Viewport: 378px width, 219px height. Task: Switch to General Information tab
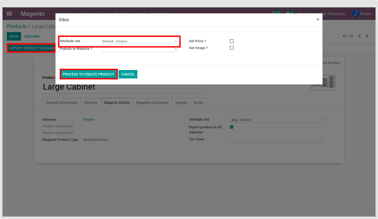(x=61, y=102)
